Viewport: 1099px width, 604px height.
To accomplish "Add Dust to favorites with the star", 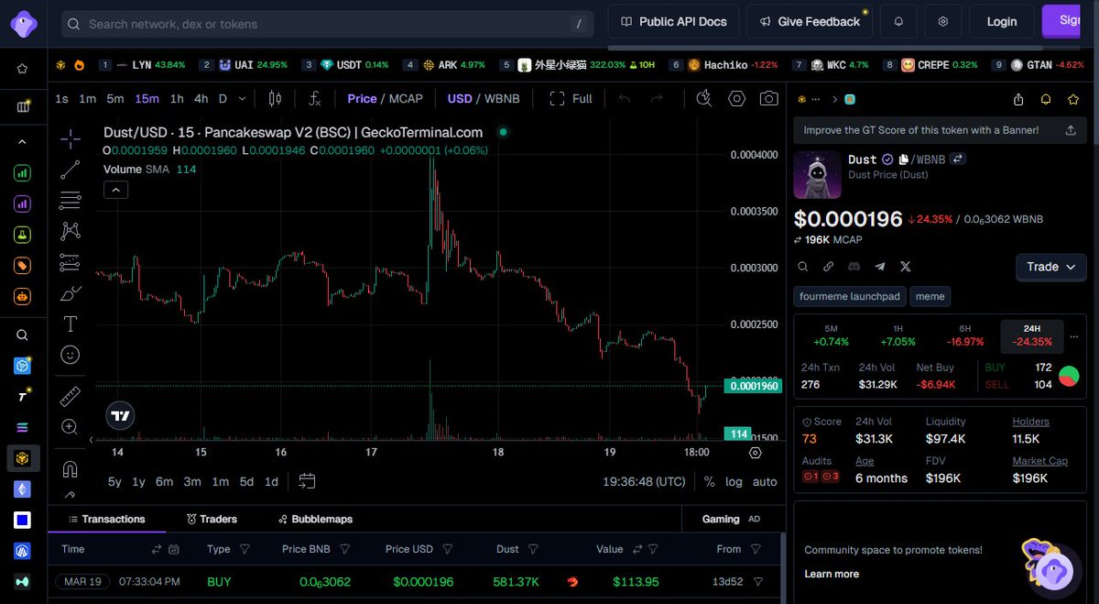I will click(1072, 99).
